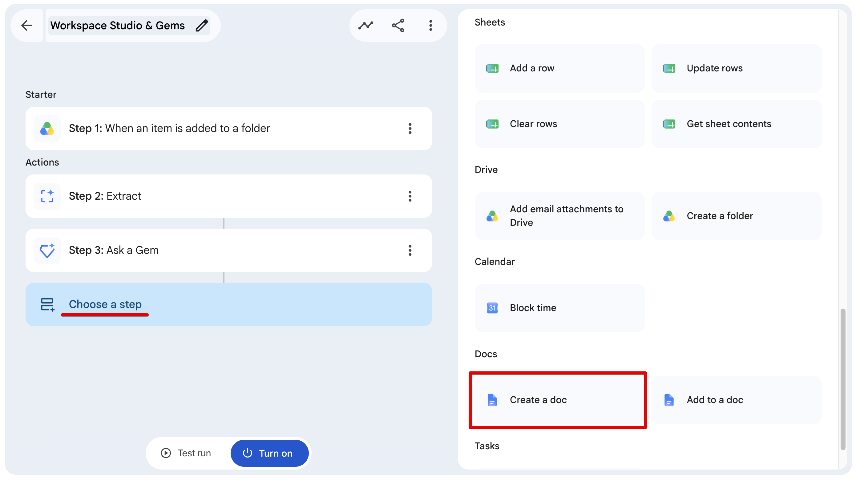The width and height of the screenshot is (856, 480).
Task: Open Step 1 more options menu
Action: [x=410, y=129]
